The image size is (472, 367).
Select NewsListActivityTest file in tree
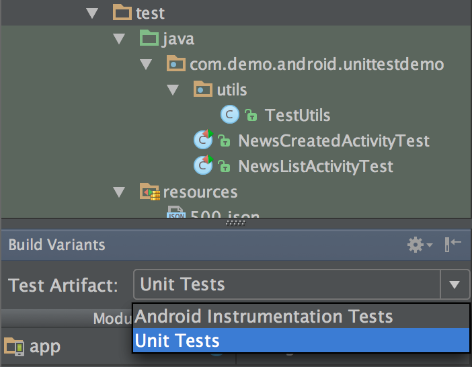(x=315, y=166)
